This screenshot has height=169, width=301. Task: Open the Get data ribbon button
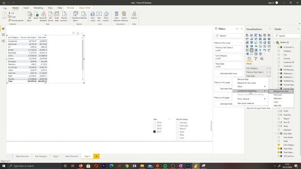click(x=30, y=16)
